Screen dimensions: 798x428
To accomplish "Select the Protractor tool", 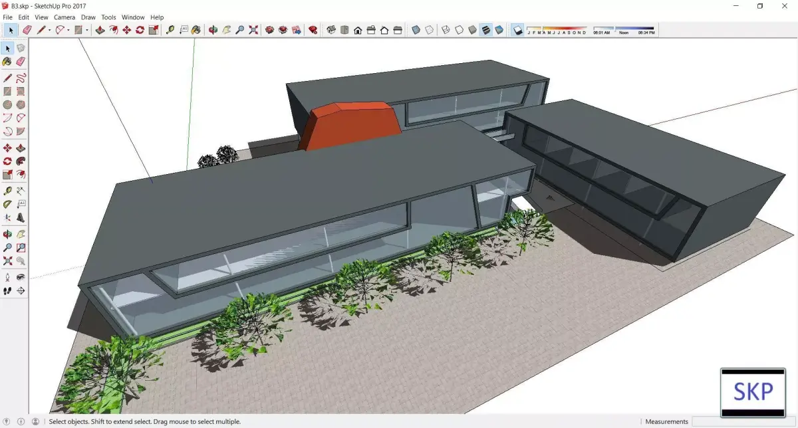I will [x=7, y=204].
